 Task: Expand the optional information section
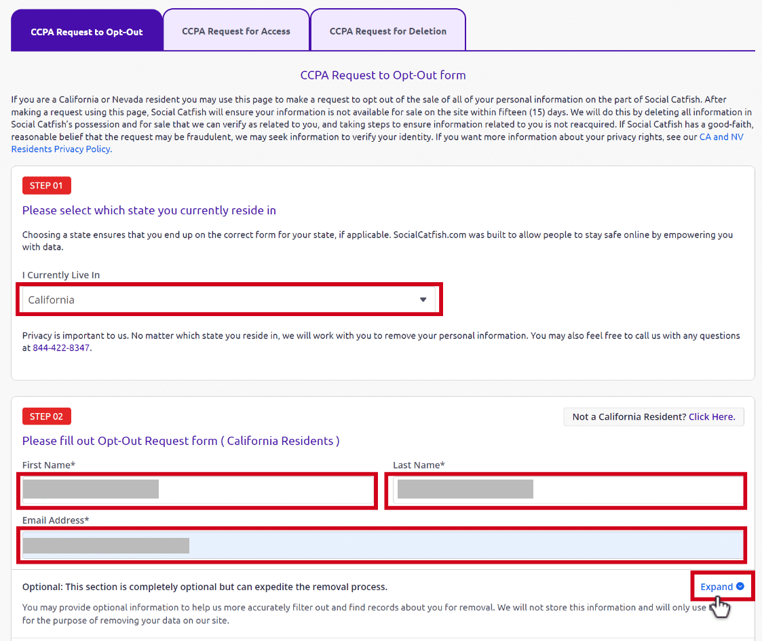click(722, 587)
